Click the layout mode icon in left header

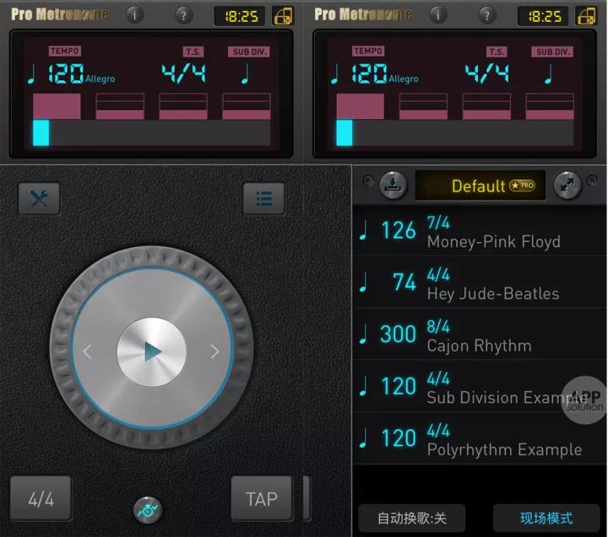click(x=284, y=16)
